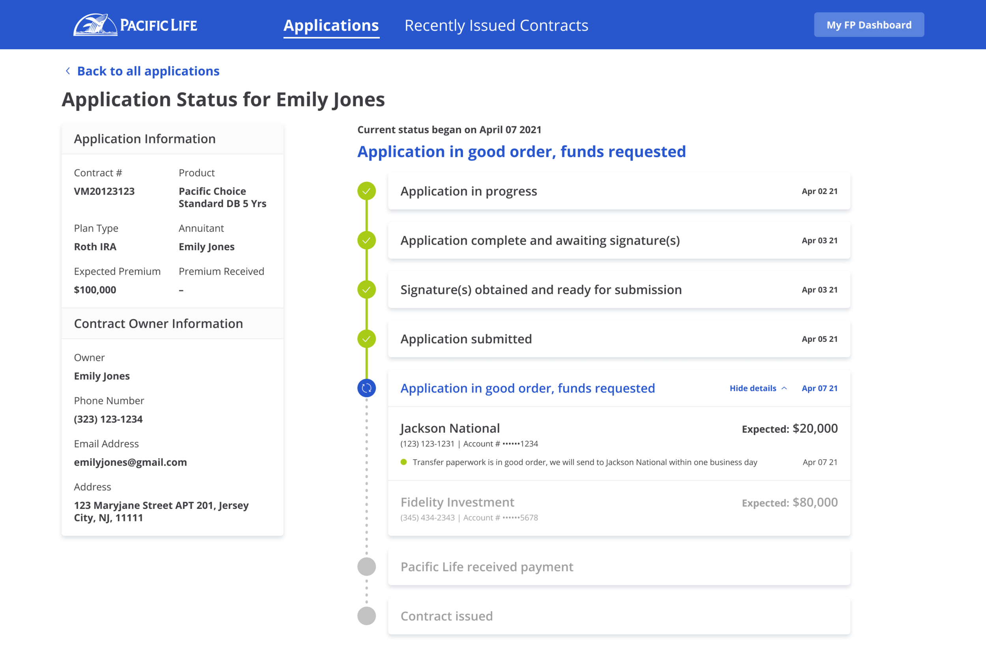
Task: Click the blue in-progress refresh status icon
Action: point(366,388)
